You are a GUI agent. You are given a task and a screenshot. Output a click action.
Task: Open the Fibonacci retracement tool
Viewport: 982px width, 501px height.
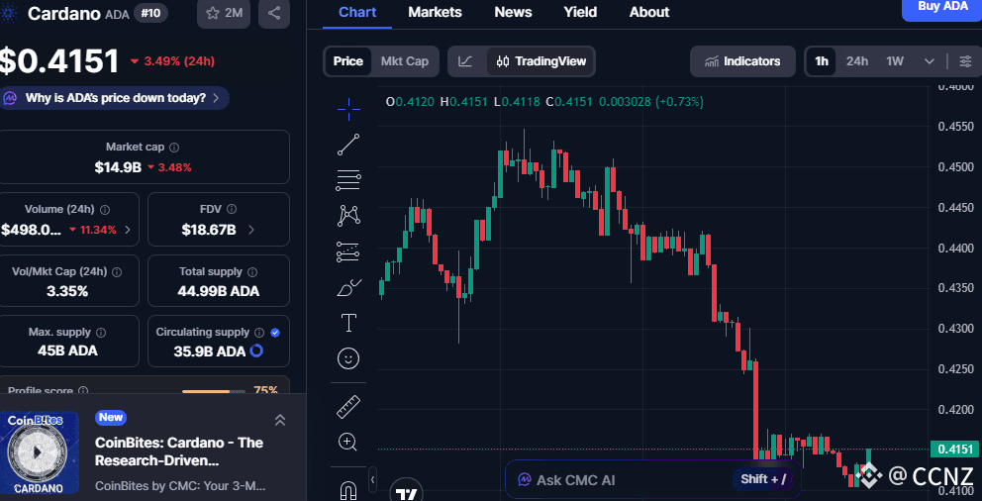click(348, 180)
